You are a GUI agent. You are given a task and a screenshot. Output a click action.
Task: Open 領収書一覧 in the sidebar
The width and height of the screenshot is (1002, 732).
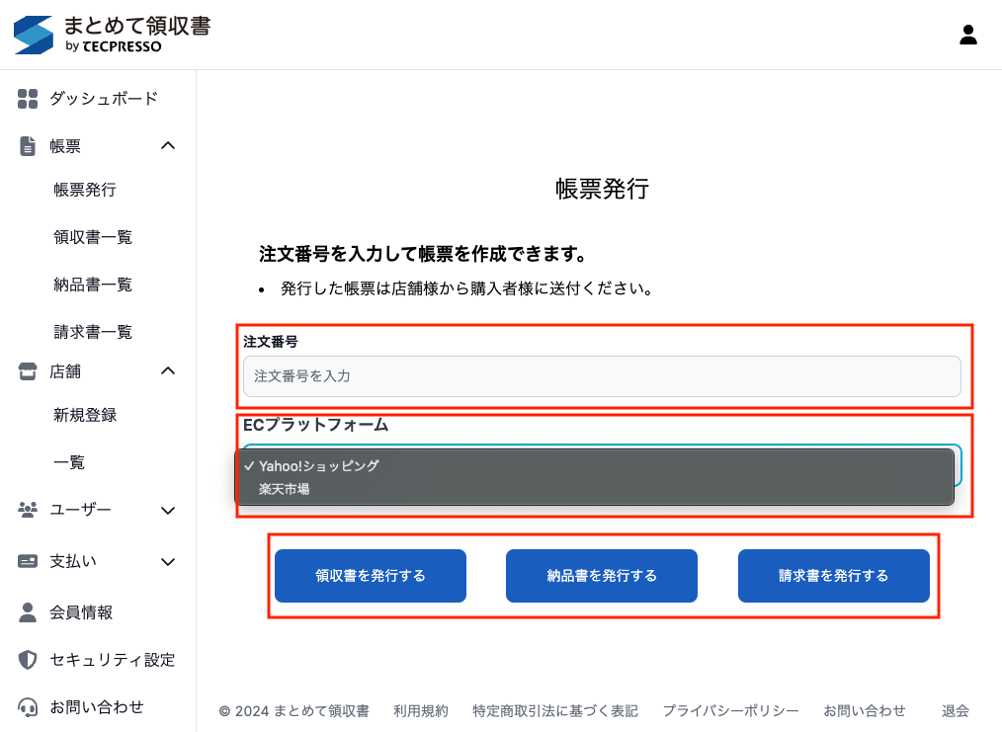(x=93, y=237)
